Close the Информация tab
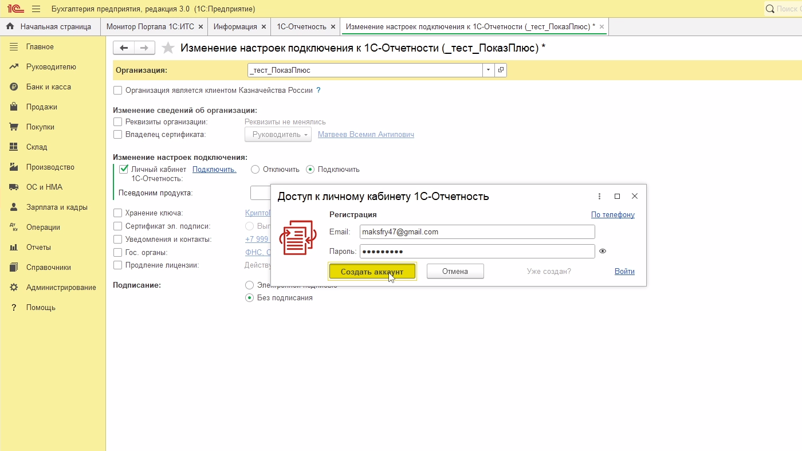 264,26
